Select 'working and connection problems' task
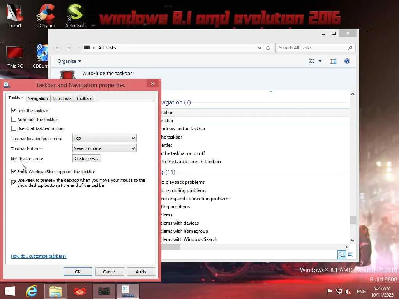The height and width of the screenshot is (299, 399). 196,198
